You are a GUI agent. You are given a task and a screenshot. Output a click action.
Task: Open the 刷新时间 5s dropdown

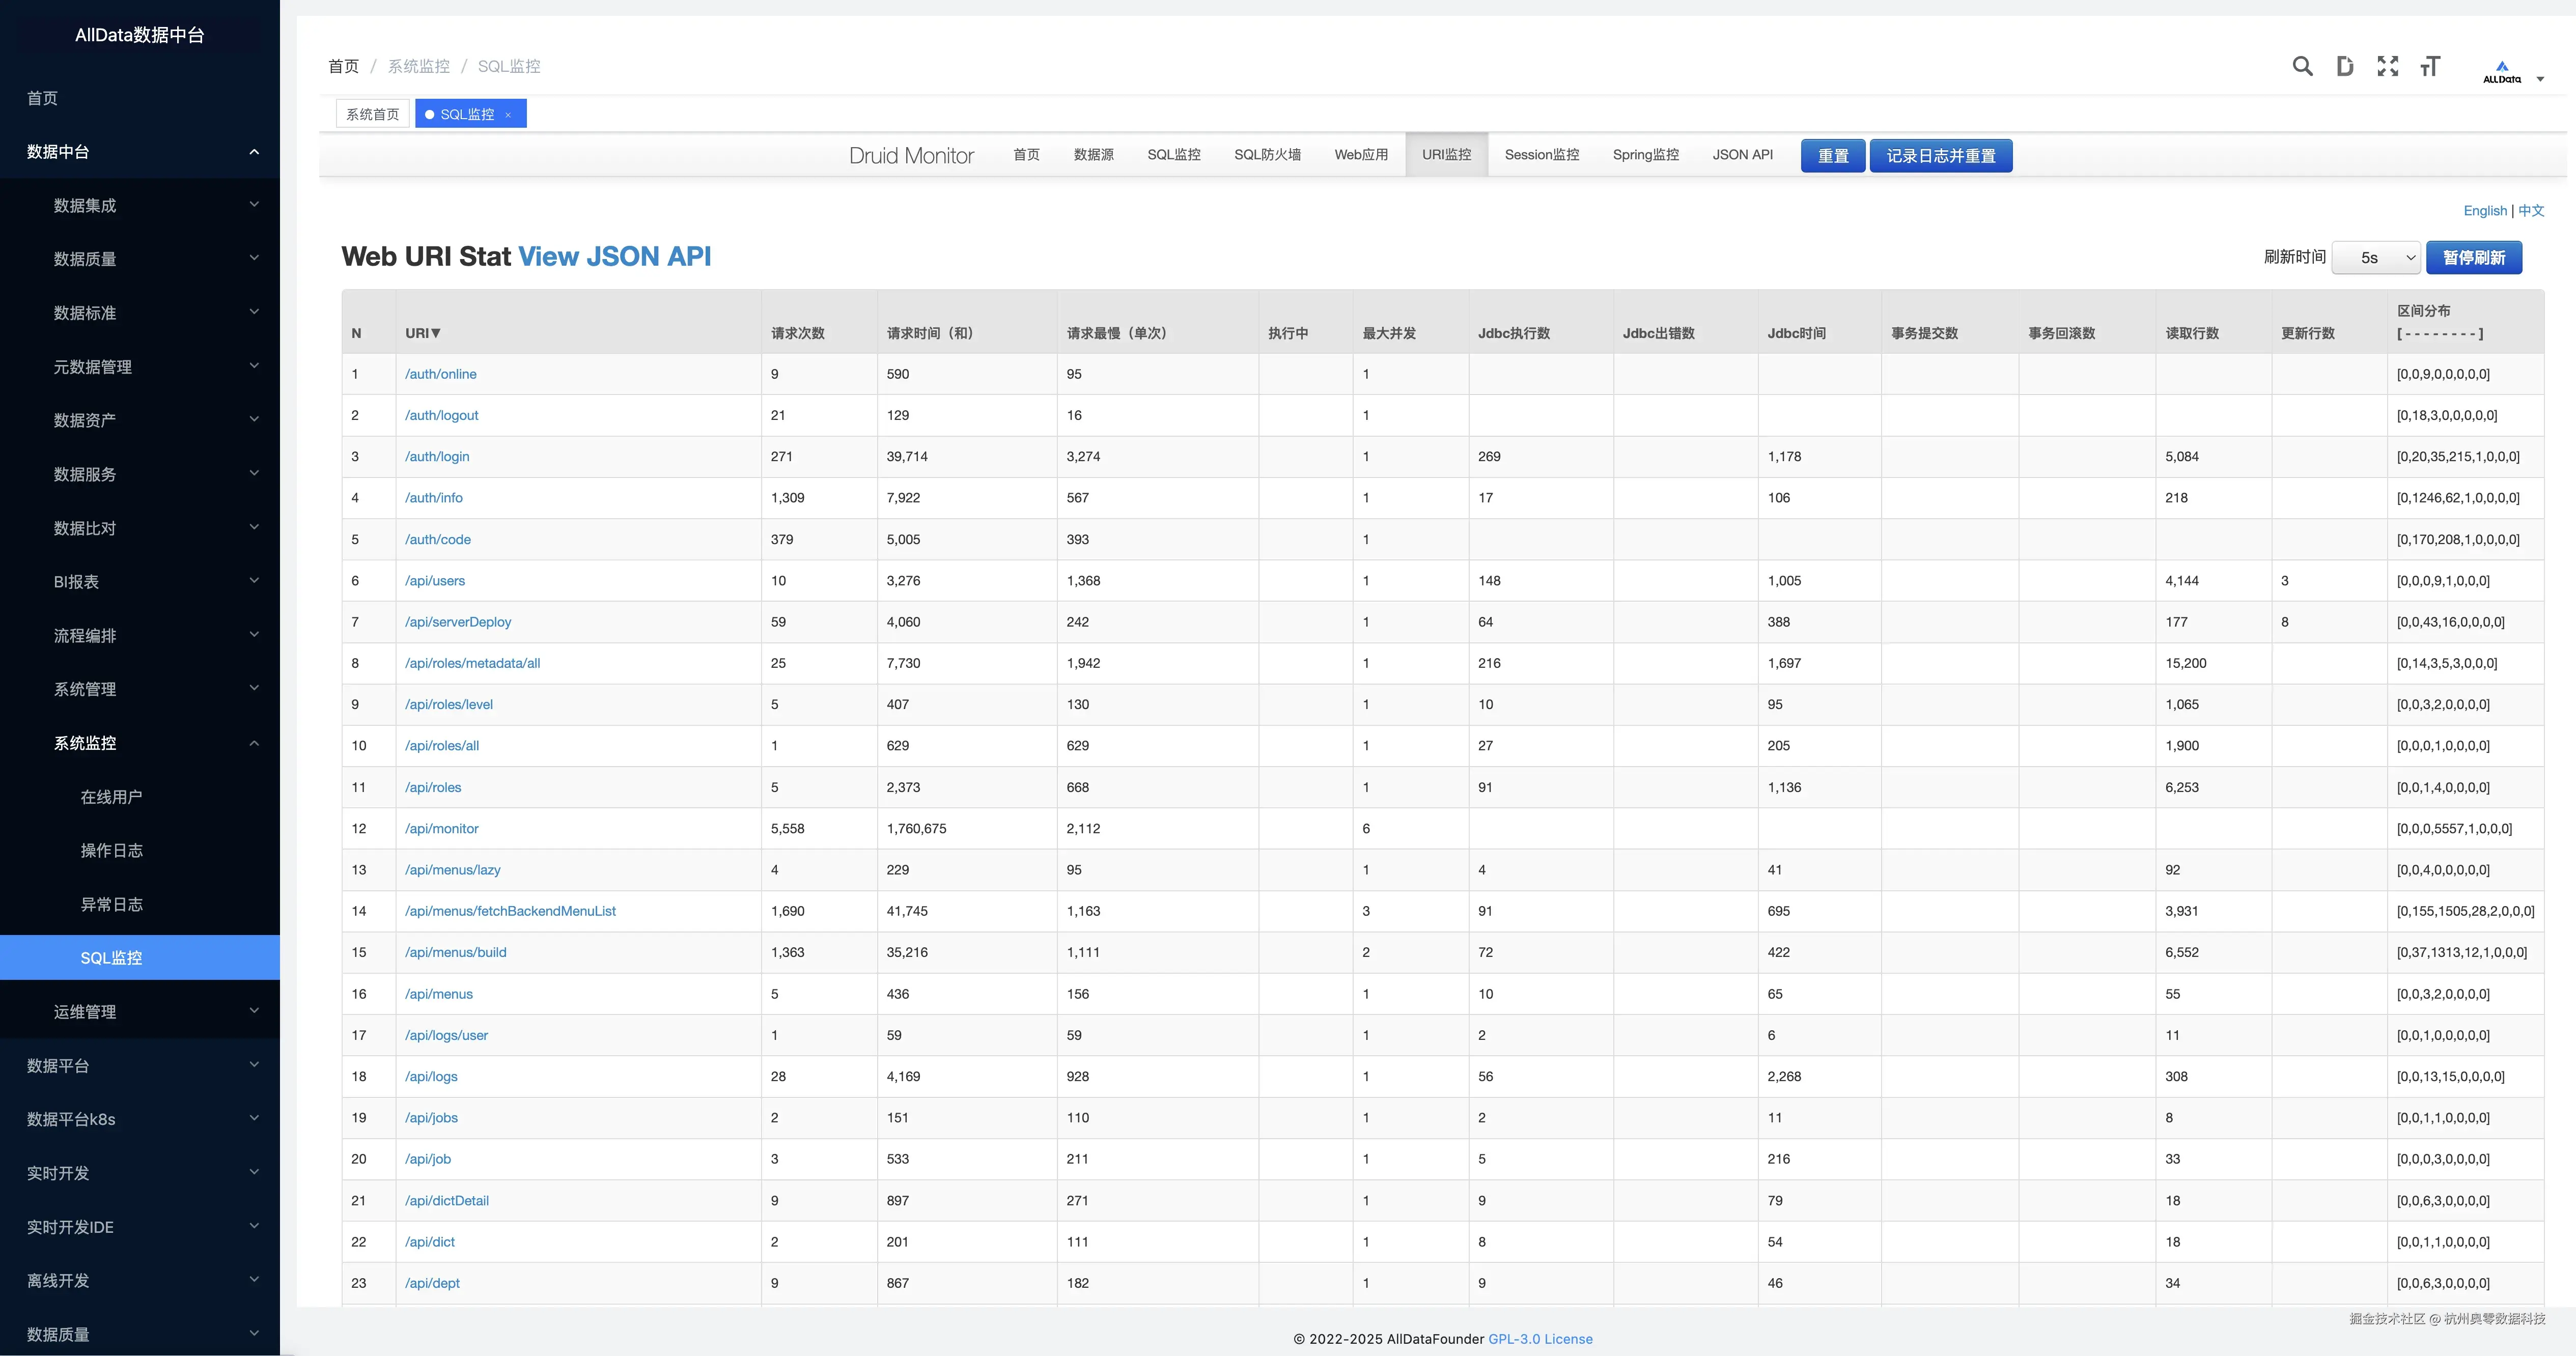(2375, 258)
